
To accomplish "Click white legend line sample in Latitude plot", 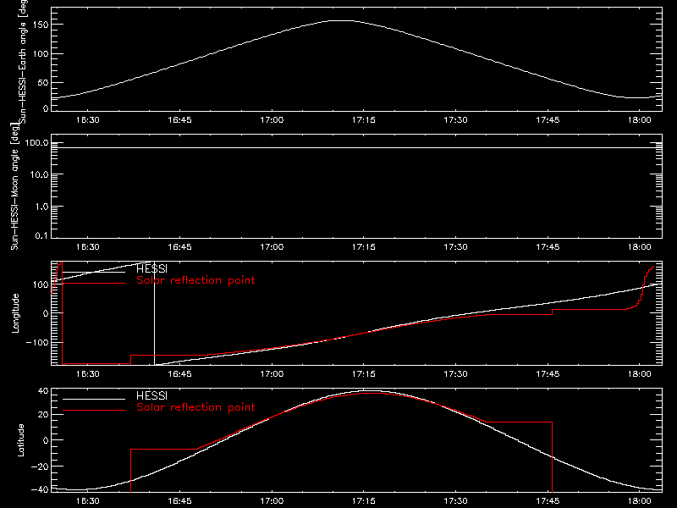I will 94,399.
